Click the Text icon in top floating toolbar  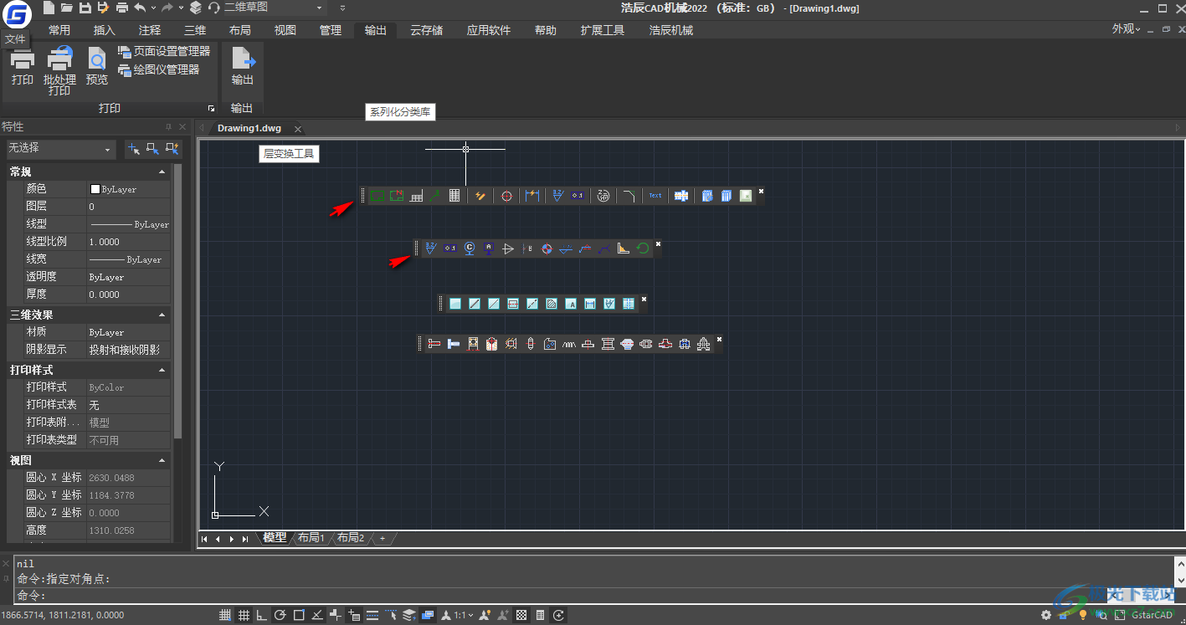[x=655, y=196]
